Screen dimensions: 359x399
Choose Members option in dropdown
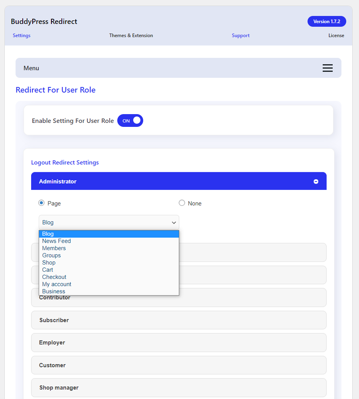coord(54,248)
